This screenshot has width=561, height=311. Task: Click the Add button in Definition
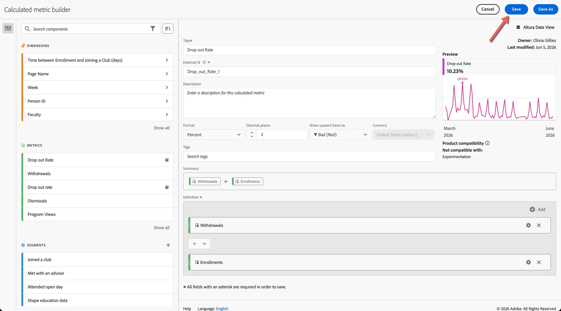pyautogui.click(x=538, y=209)
